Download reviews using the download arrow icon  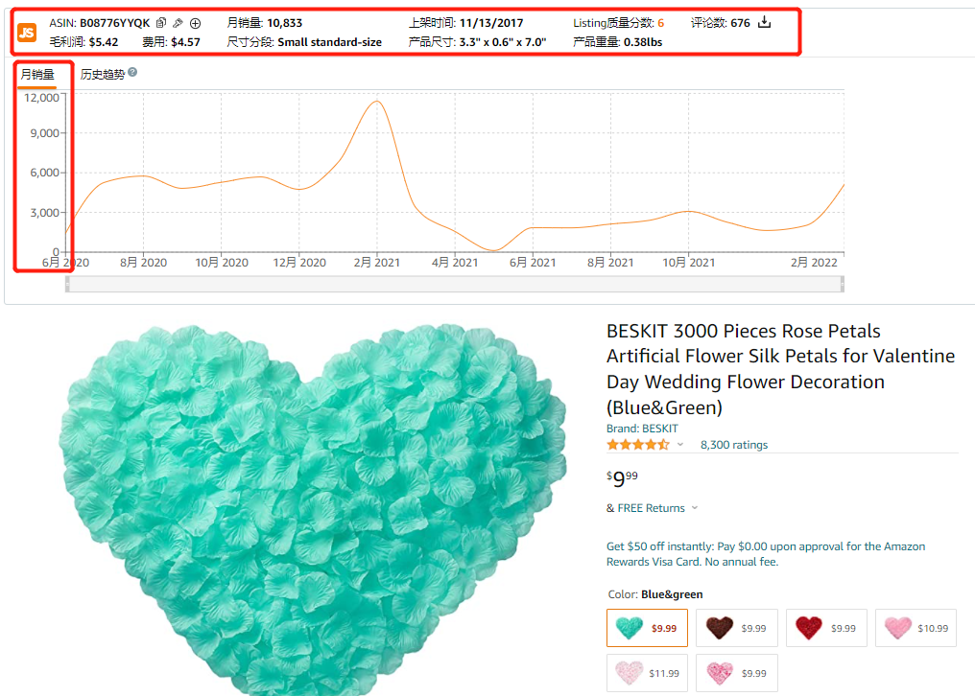[765, 23]
